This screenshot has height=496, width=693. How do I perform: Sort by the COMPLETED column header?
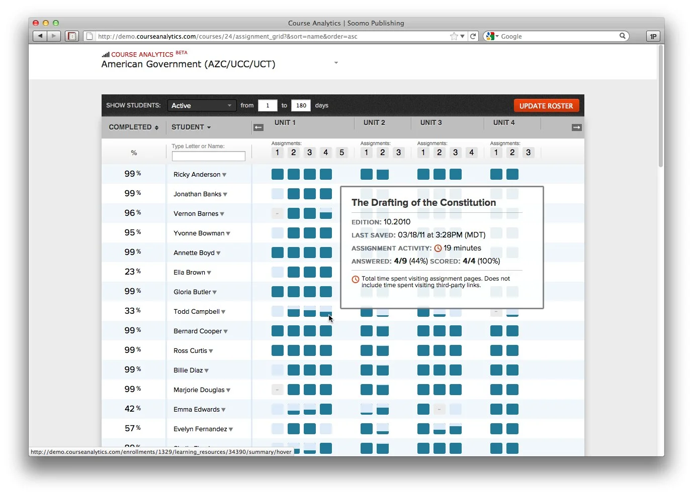click(133, 127)
